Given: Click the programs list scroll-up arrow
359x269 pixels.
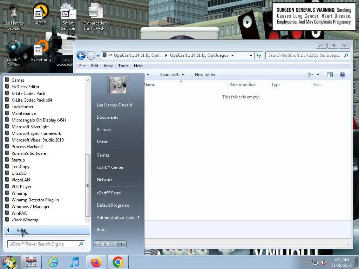Looking at the screenshot, I should [88, 80].
